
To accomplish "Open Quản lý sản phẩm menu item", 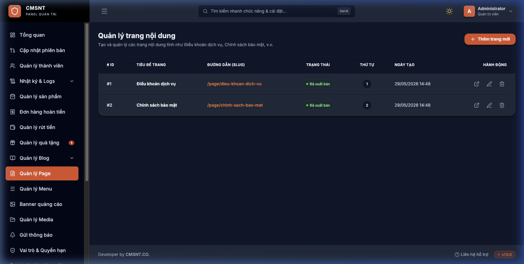I will tap(42, 97).
